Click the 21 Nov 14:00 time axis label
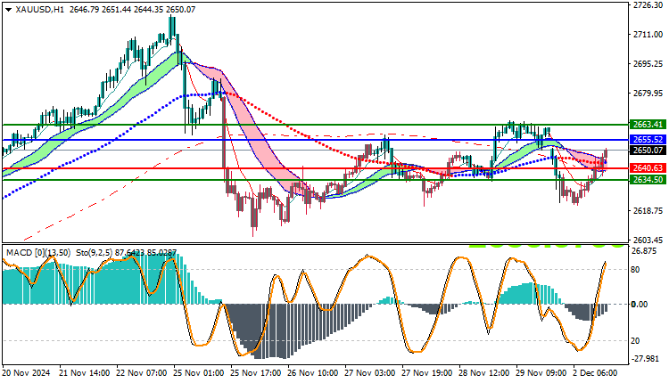This screenshot has height=383, width=669. pos(84,373)
